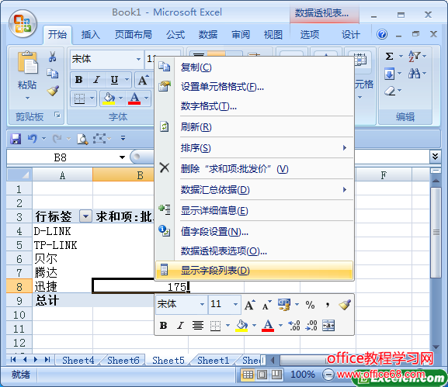Click the Format Painter brush in ribbon

point(53,91)
